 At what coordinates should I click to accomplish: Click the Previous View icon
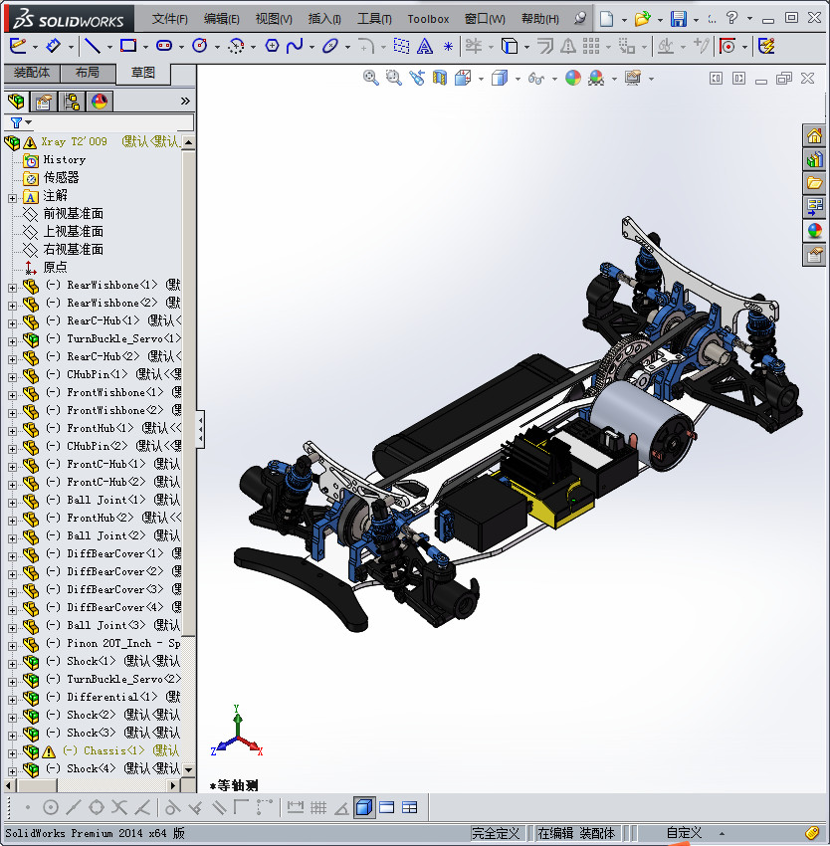pyautogui.click(x=417, y=79)
